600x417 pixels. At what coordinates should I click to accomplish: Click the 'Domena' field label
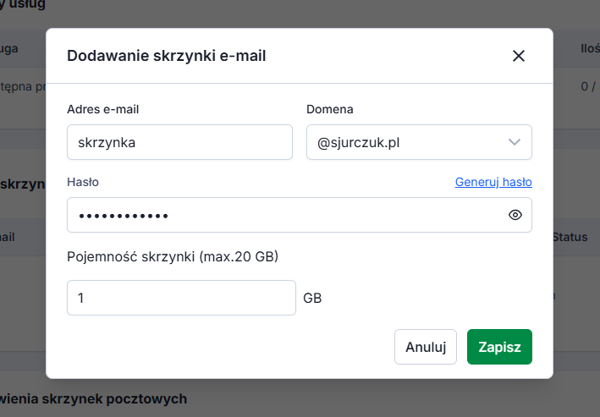pos(330,109)
